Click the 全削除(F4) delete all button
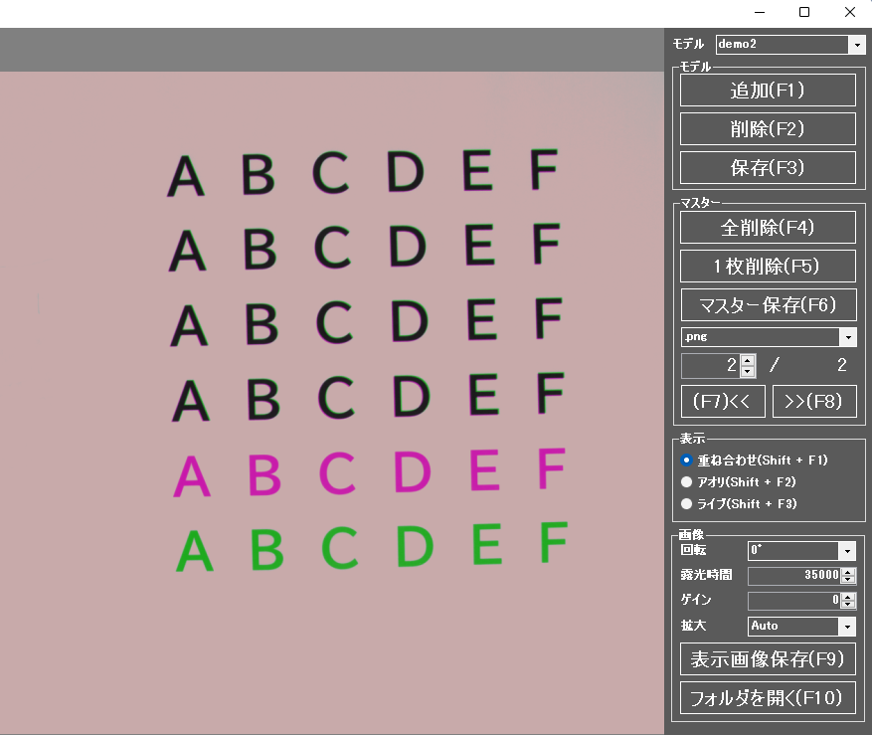 coord(768,227)
